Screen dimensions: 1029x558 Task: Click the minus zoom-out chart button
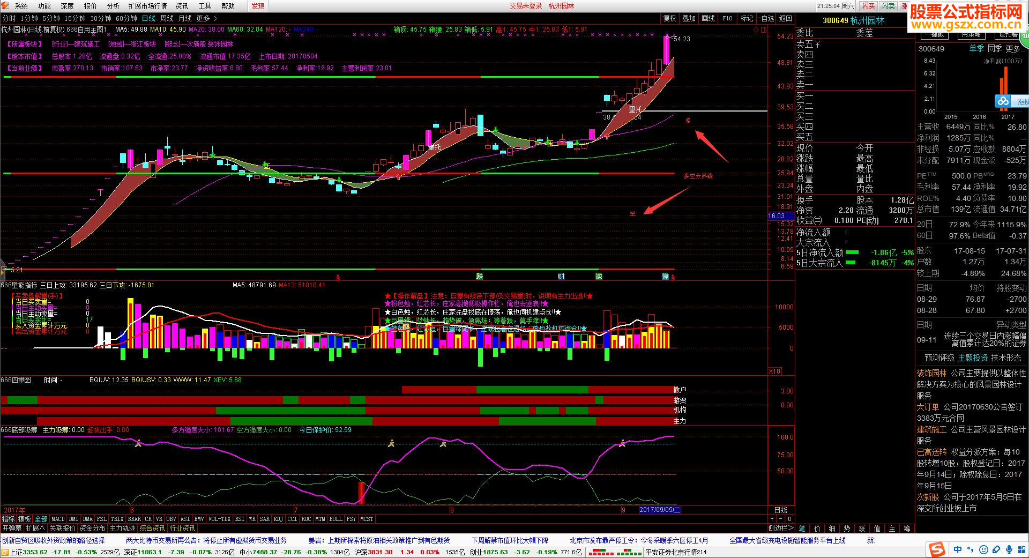point(780,519)
